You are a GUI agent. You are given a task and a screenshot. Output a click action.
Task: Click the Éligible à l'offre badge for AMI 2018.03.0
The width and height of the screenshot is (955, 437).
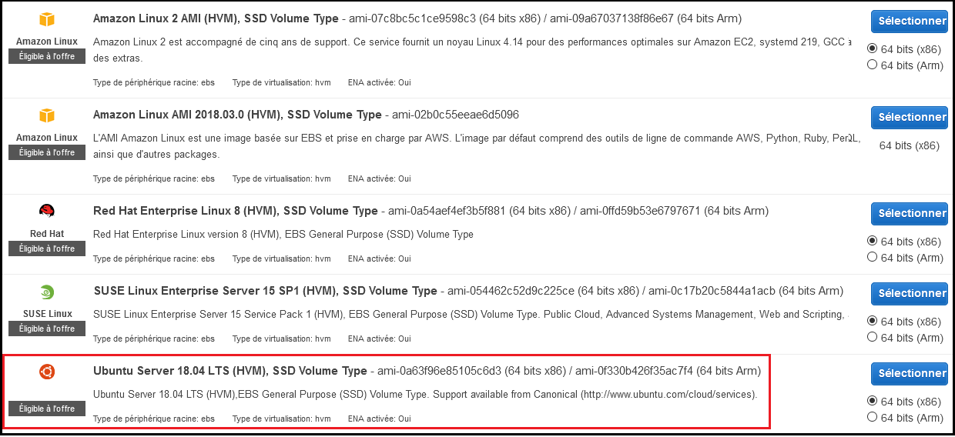(47, 152)
